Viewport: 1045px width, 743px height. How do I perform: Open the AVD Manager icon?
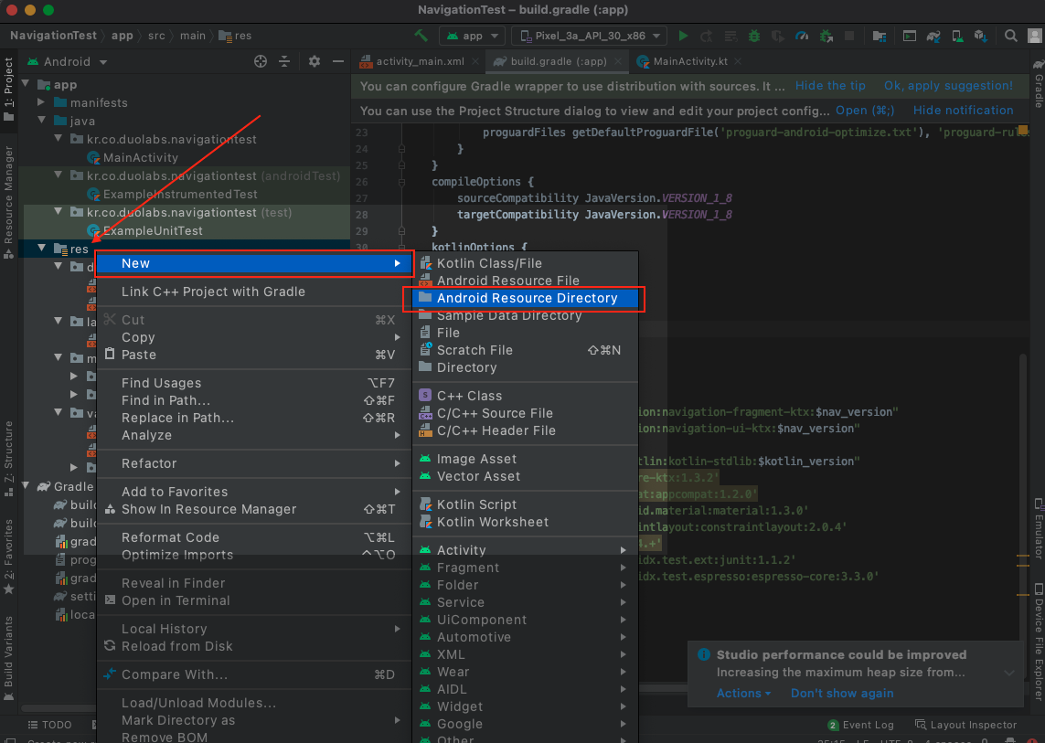pyautogui.click(x=957, y=36)
